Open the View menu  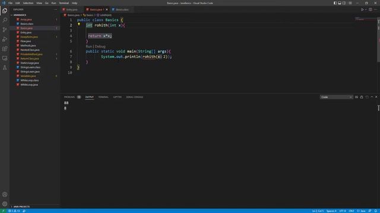point(39,3)
